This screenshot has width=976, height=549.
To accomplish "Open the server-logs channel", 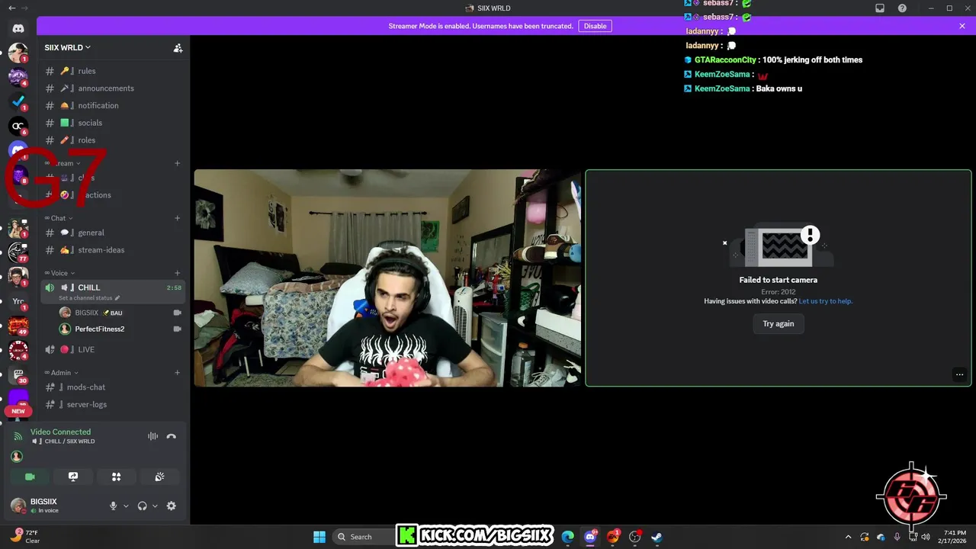I will click(x=113, y=405).
